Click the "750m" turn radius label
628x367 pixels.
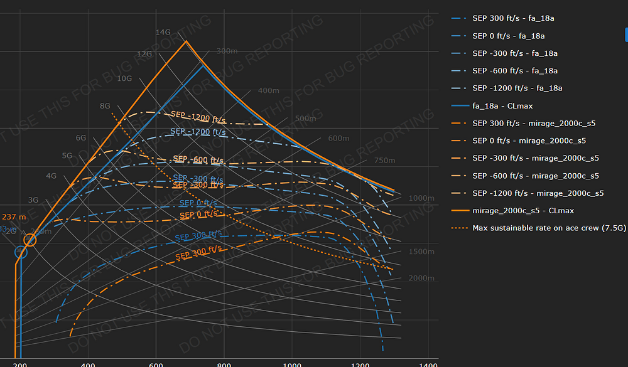click(384, 161)
